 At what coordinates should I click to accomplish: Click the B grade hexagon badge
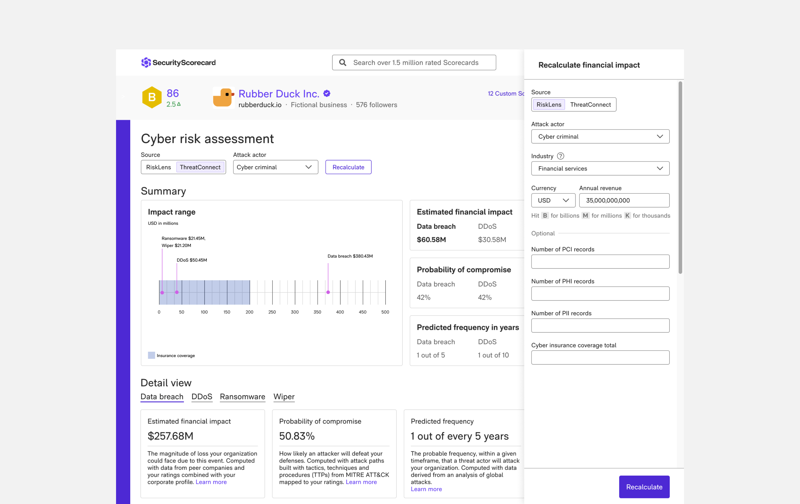[152, 97]
